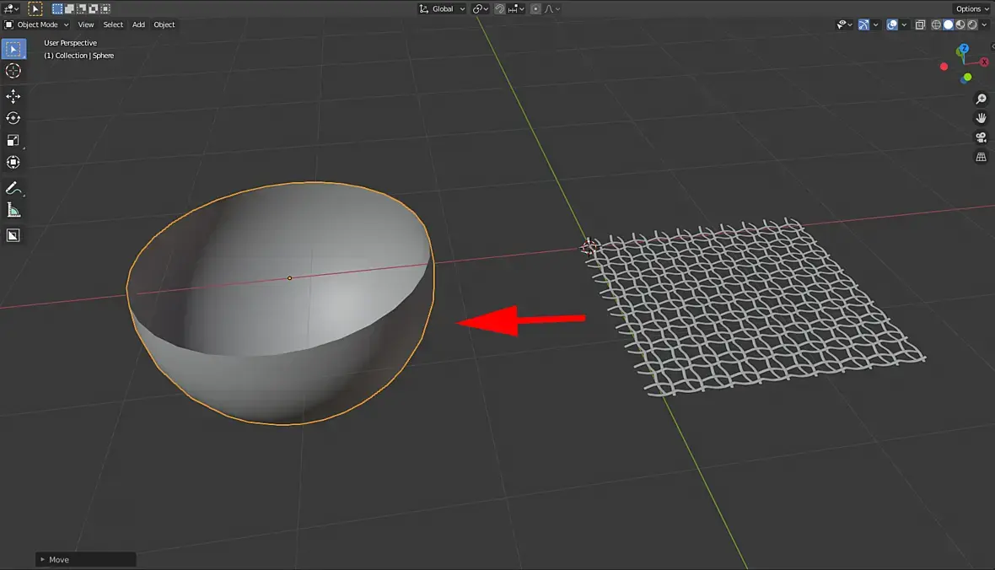Switch to wireframe viewport shading

(936, 24)
